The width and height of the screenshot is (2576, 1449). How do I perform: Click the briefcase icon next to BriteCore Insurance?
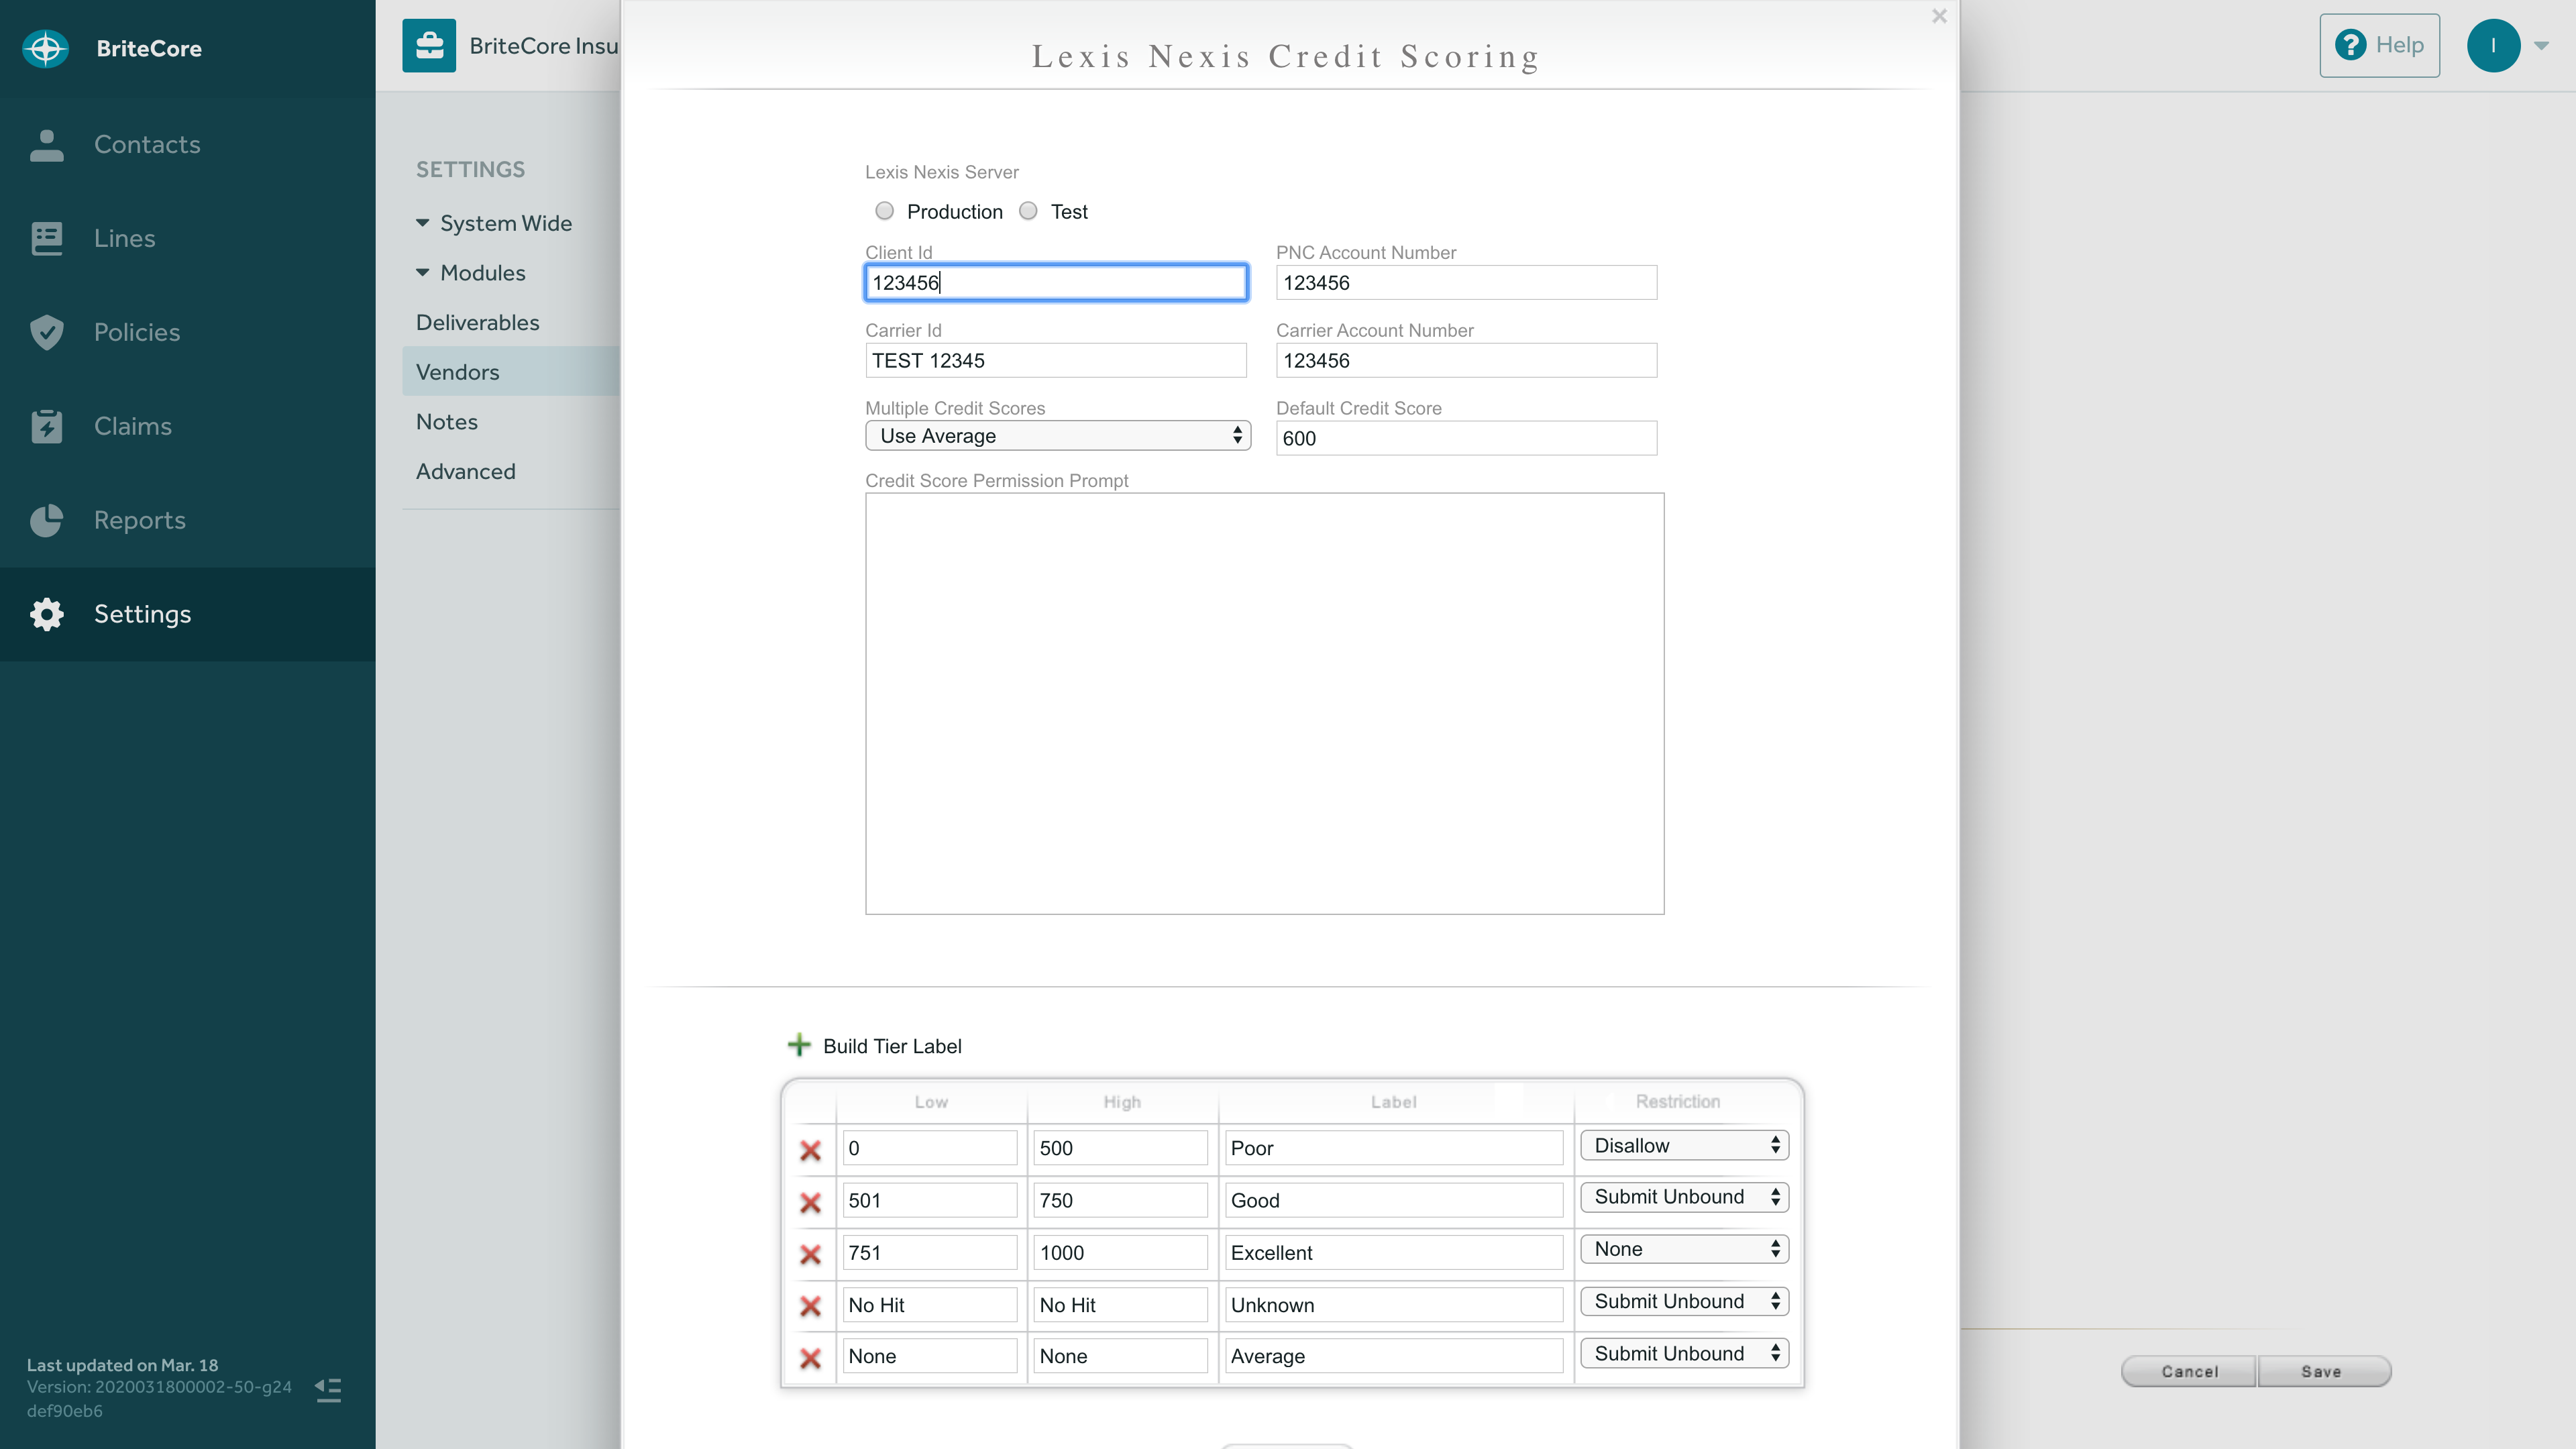tap(429, 46)
